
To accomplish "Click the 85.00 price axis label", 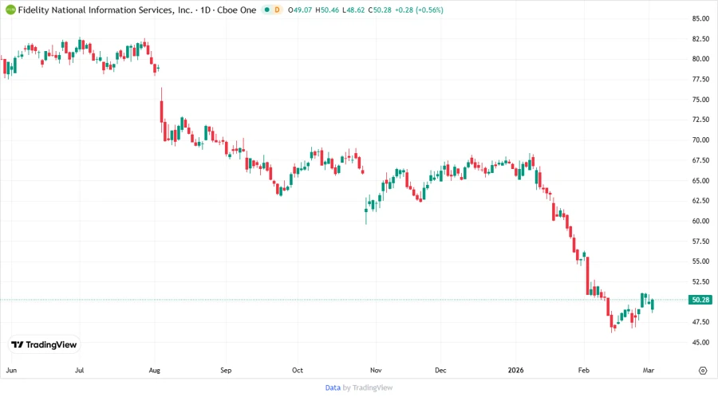I will coord(700,19).
